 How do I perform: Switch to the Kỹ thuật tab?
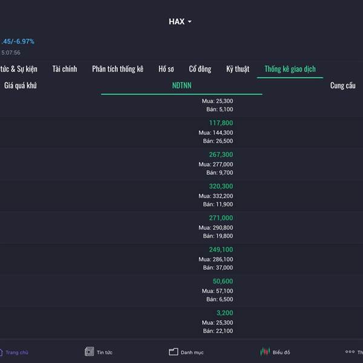point(238,69)
